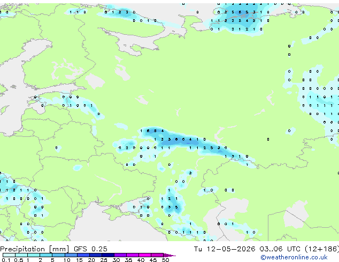Click the '10' legend scale label

click(x=67, y=260)
